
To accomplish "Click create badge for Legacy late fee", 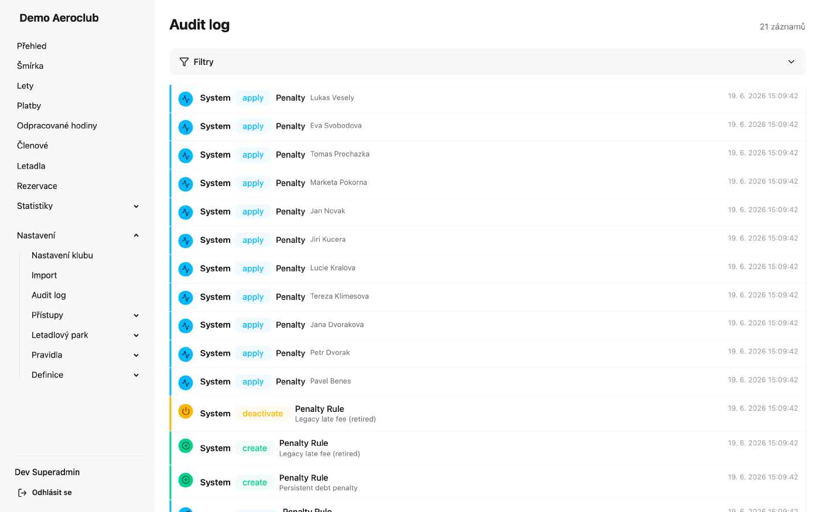I will pyautogui.click(x=255, y=448).
